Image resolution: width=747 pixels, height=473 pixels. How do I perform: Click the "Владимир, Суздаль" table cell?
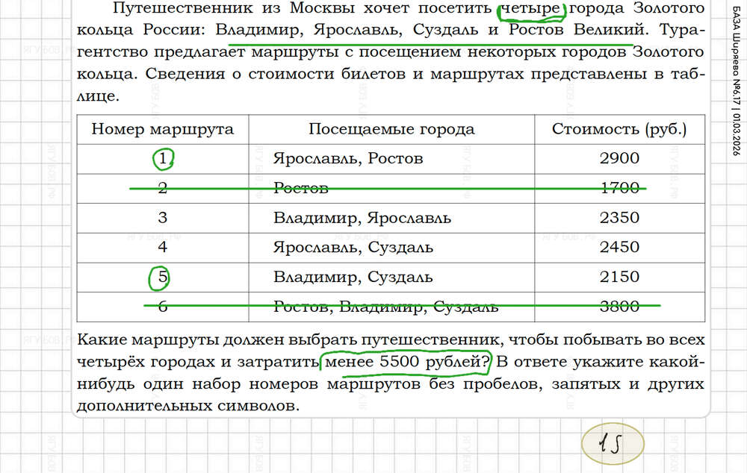coord(353,278)
